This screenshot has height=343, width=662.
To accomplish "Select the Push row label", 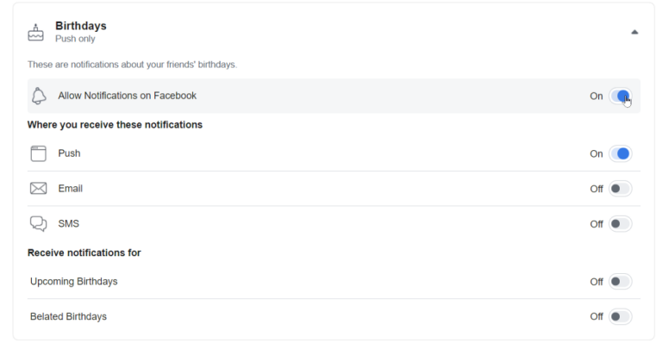I will [x=69, y=153].
